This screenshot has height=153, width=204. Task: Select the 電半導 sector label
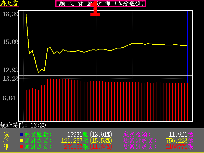tap(7, 141)
